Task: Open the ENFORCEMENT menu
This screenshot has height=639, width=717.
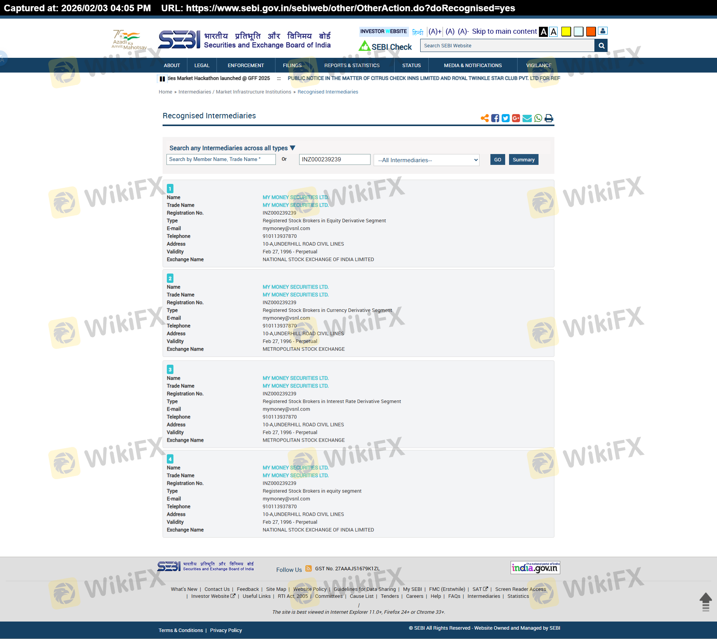Action: [x=246, y=65]
